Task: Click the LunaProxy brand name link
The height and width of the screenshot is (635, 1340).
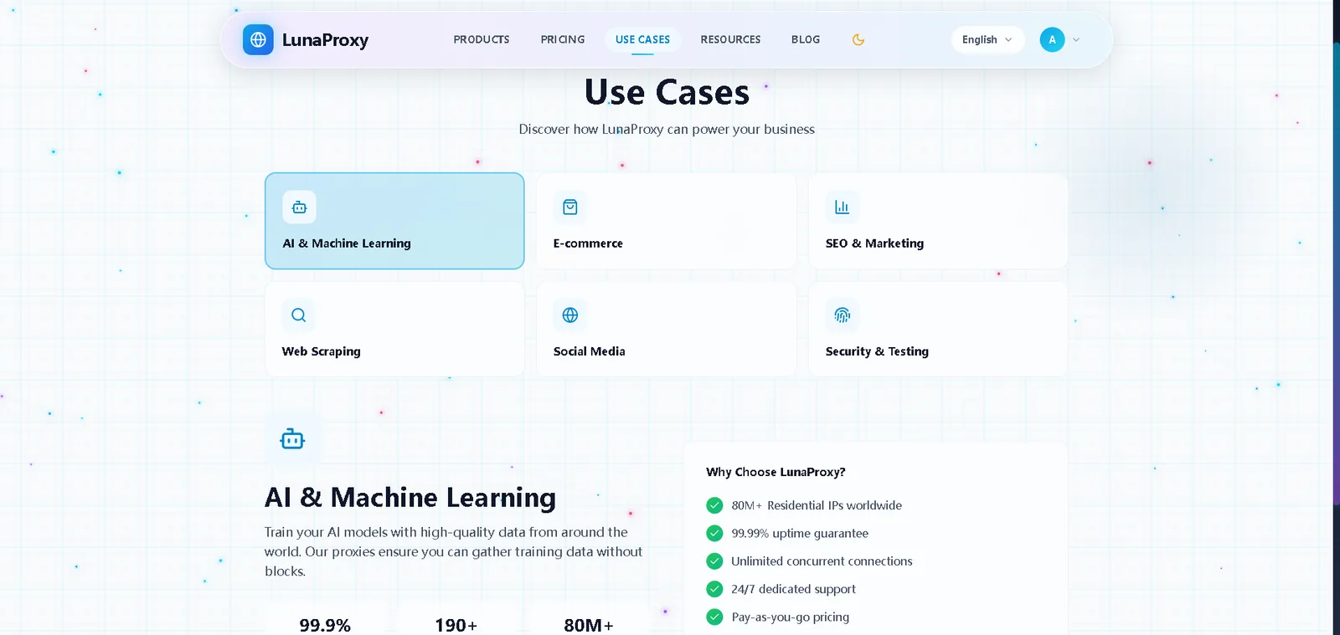Action: coord(325,40)
